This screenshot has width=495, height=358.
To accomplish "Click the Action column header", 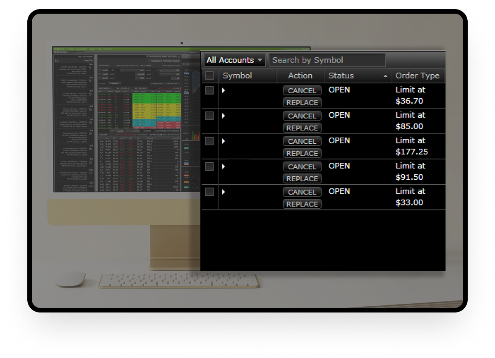I will 300,75.
